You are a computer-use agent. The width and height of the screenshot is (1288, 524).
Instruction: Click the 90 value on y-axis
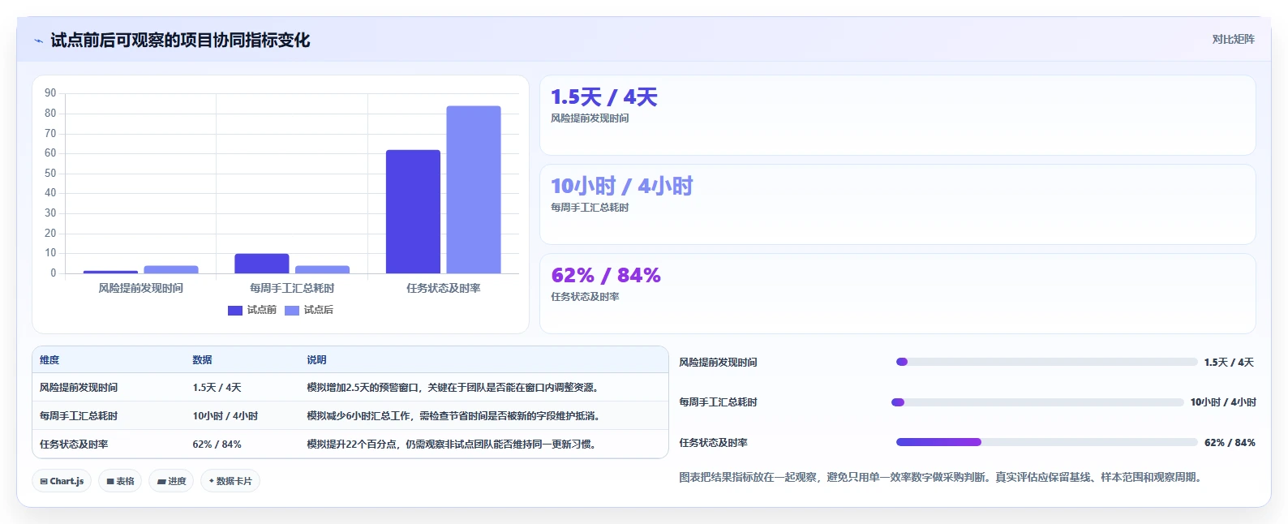50,93
